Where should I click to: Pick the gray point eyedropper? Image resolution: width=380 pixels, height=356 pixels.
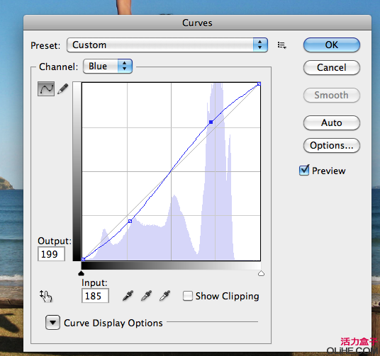pyautogui.click(x=146, y=296)
